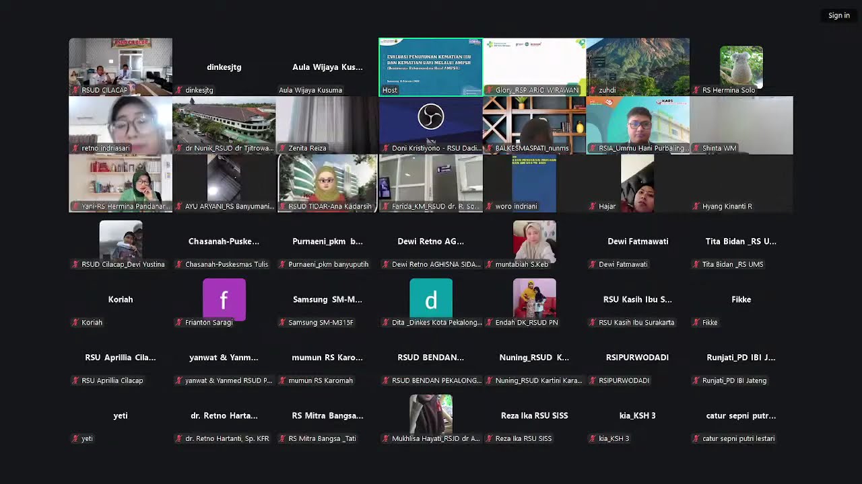Screen dimensions: 862x484
Task: Select BALKESMASPATI_nunms video tile
Action: pyautogui.click(x=534, y=125)
